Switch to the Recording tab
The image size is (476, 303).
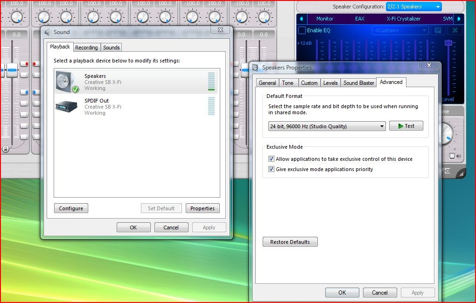[86, 48]
